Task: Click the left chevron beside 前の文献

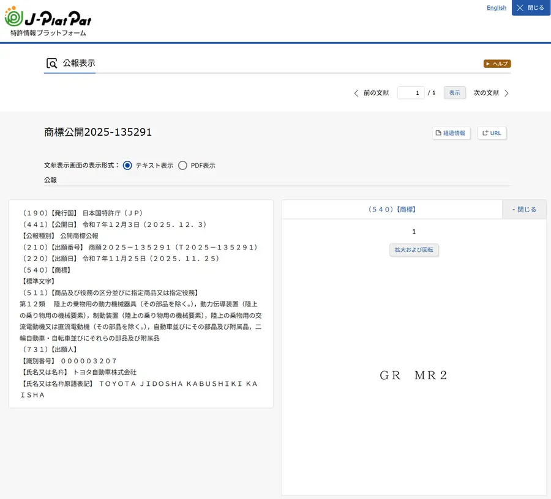Action: coord(356,93)
